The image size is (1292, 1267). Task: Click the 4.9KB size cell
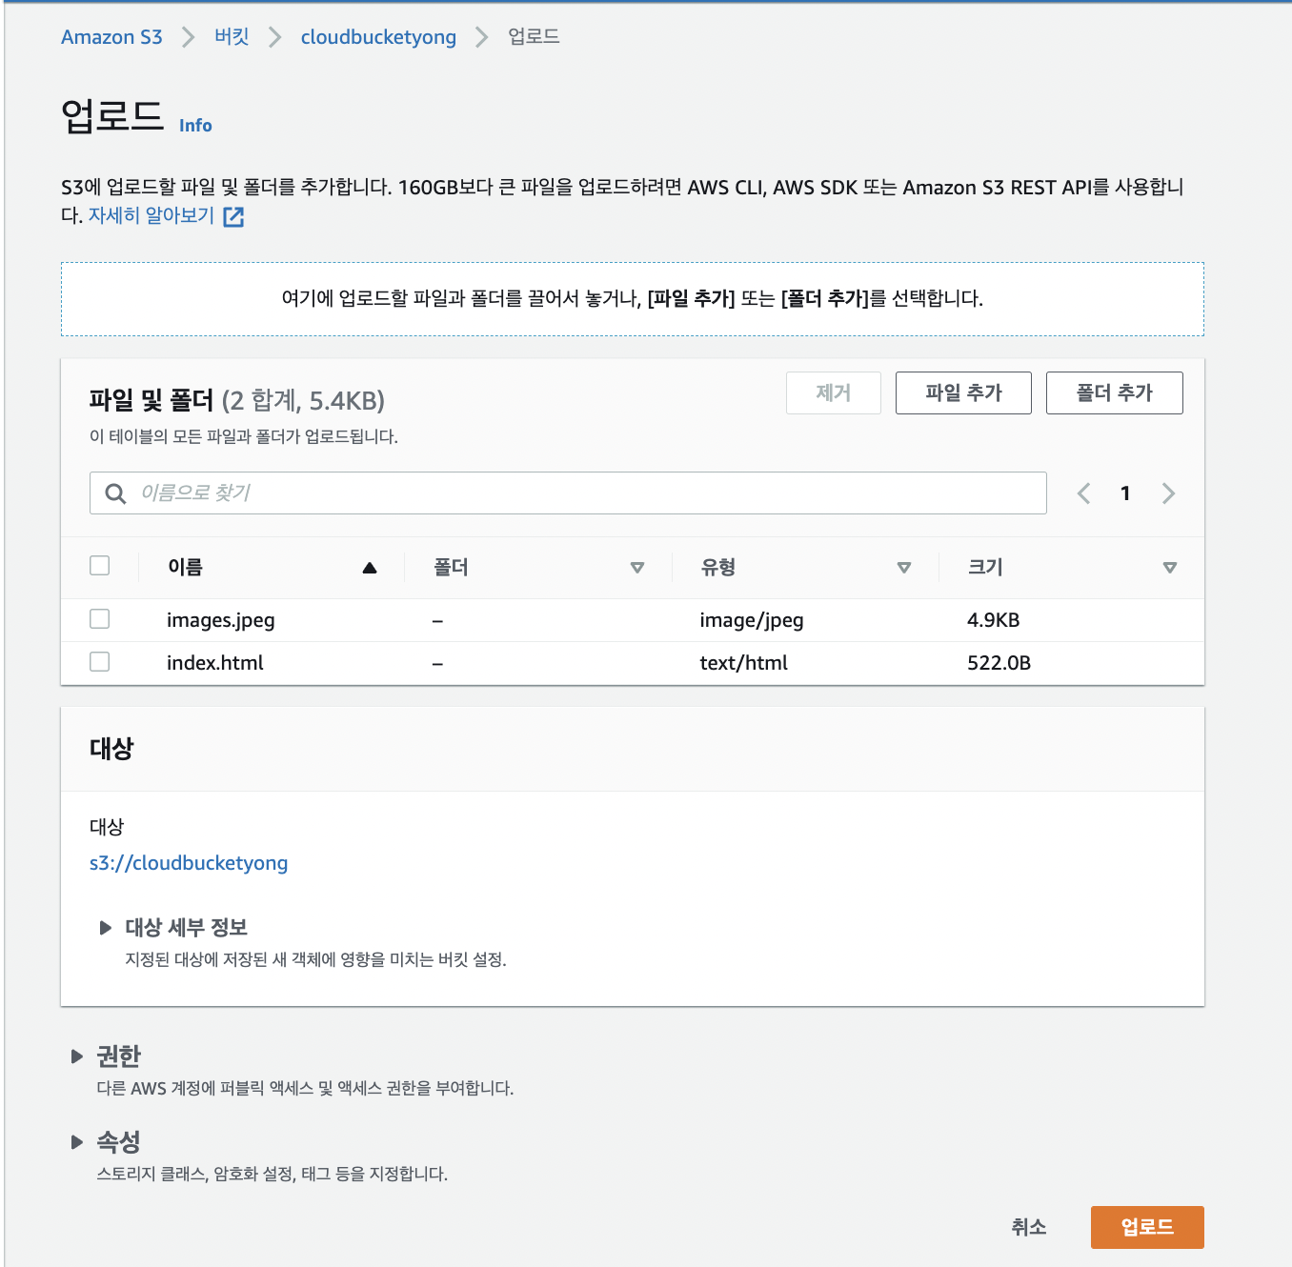(994, 620)
